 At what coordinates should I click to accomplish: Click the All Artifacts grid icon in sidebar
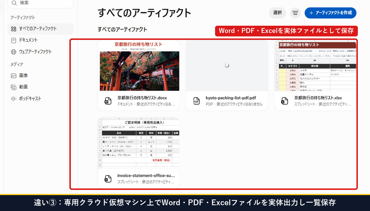click(x=14, y=29)
